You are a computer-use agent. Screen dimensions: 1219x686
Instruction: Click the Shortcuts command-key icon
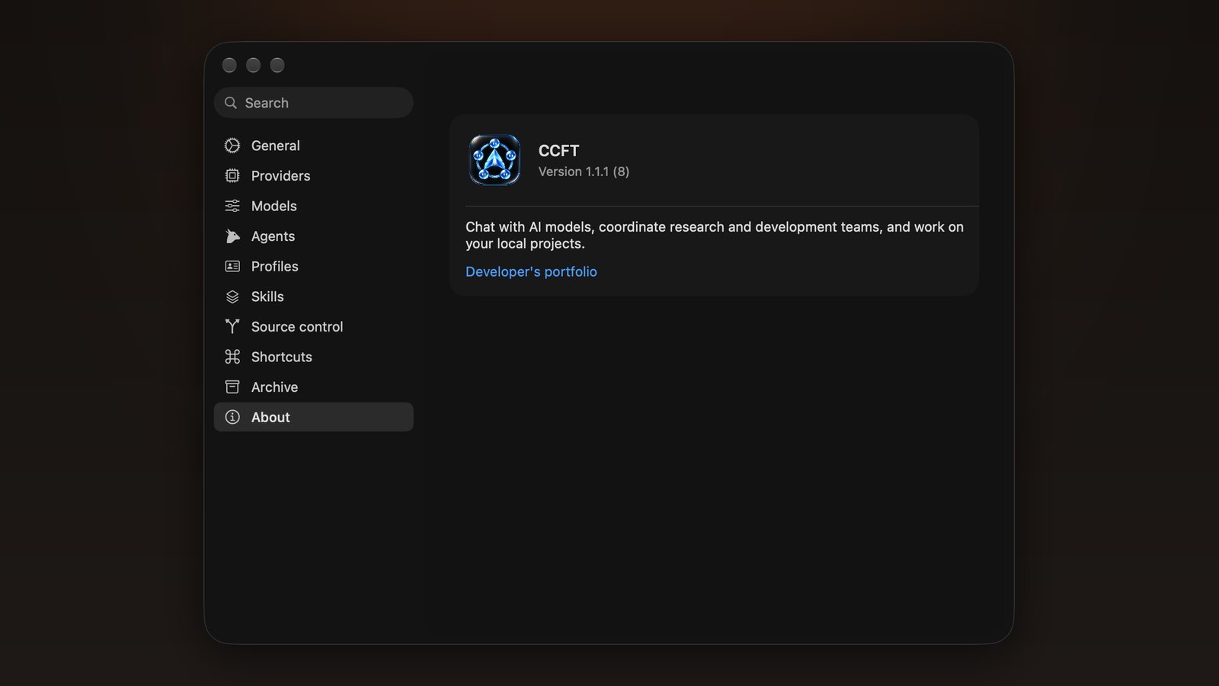pos(232,357)
